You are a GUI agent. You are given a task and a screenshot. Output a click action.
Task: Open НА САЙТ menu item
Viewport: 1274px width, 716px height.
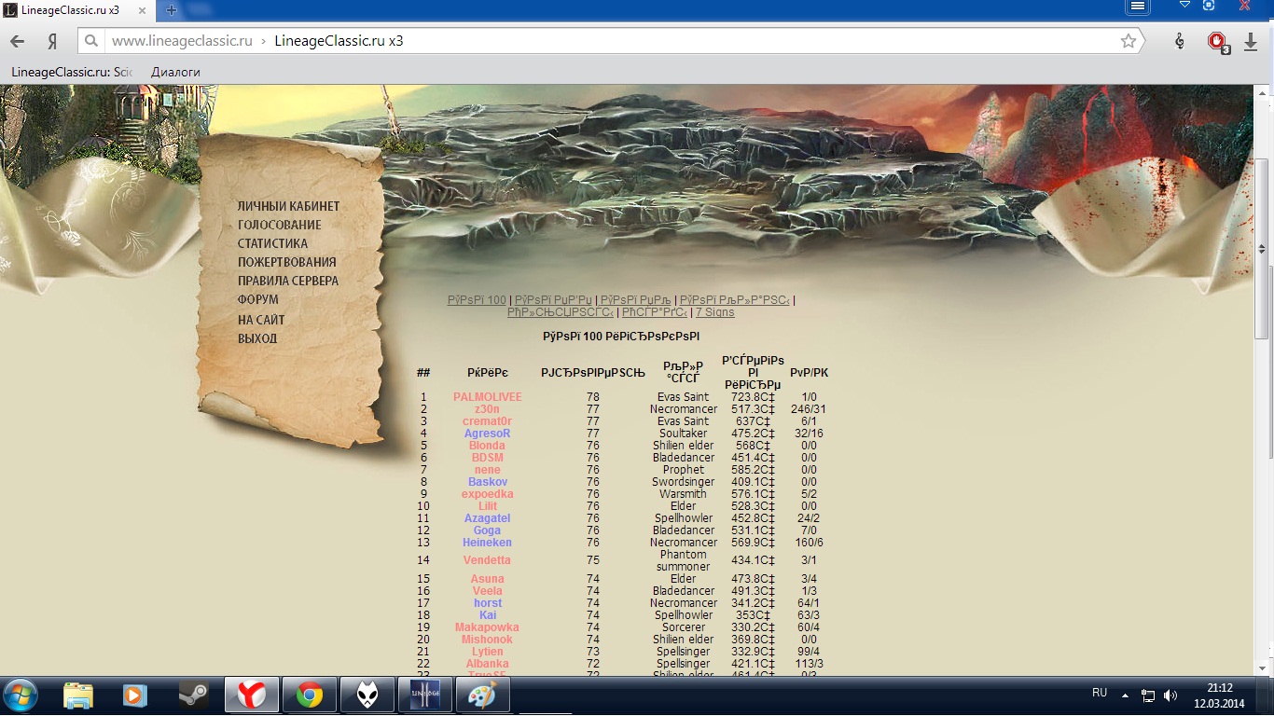(x=261, y=320)
